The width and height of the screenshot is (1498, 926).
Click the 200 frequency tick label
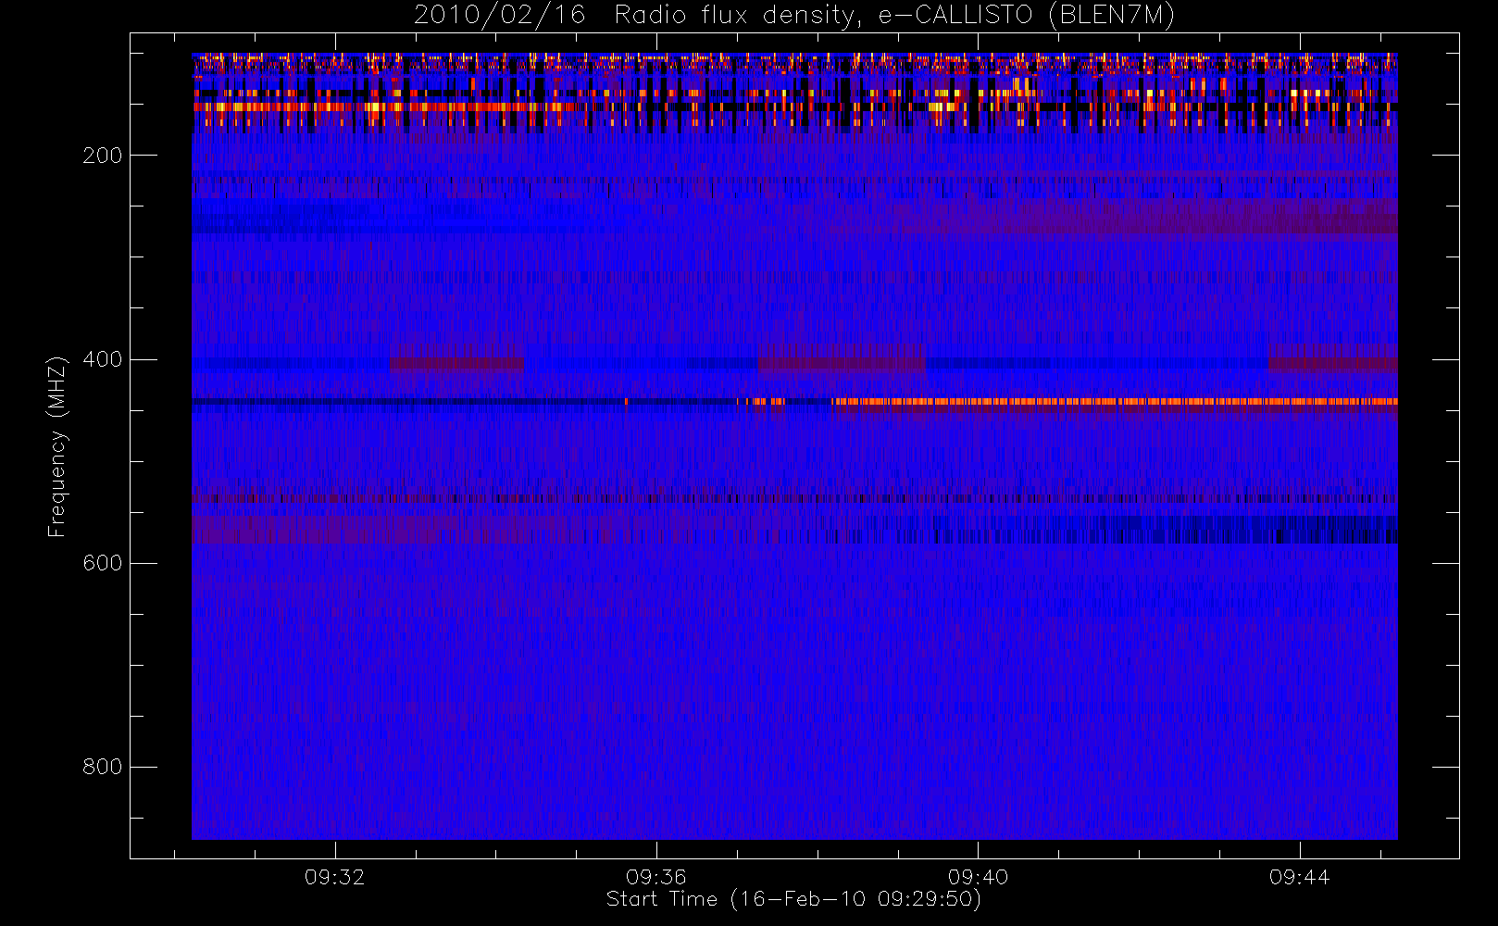point(103,156)
